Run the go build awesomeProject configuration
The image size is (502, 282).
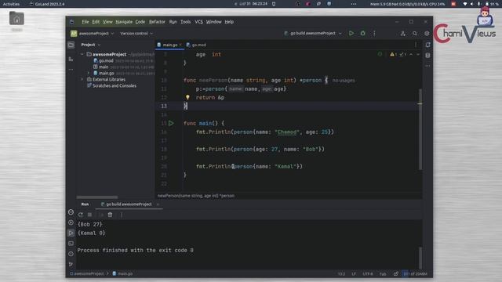click(x=351, y=33)
